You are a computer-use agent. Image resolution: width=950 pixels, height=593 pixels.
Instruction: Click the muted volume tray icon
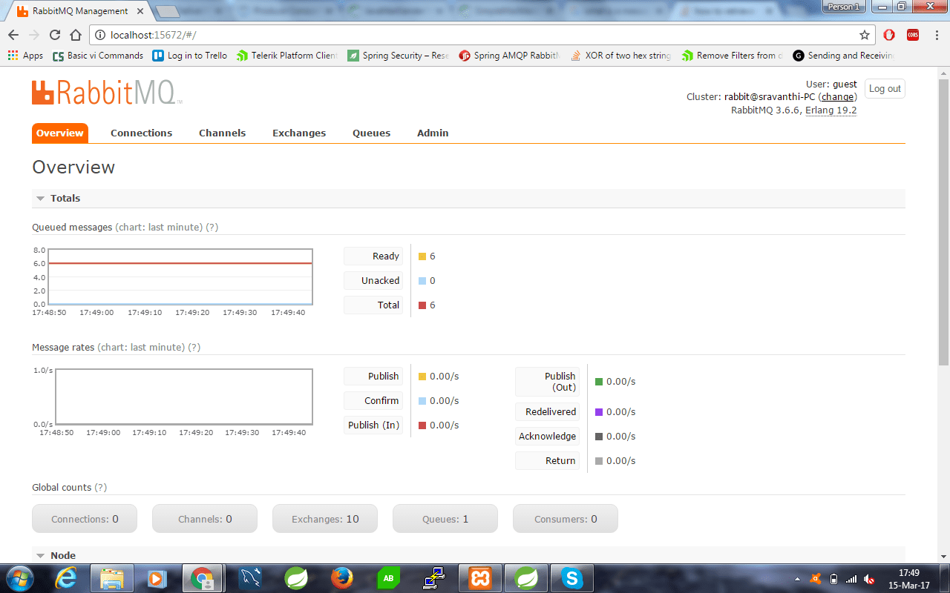(869, 579)
